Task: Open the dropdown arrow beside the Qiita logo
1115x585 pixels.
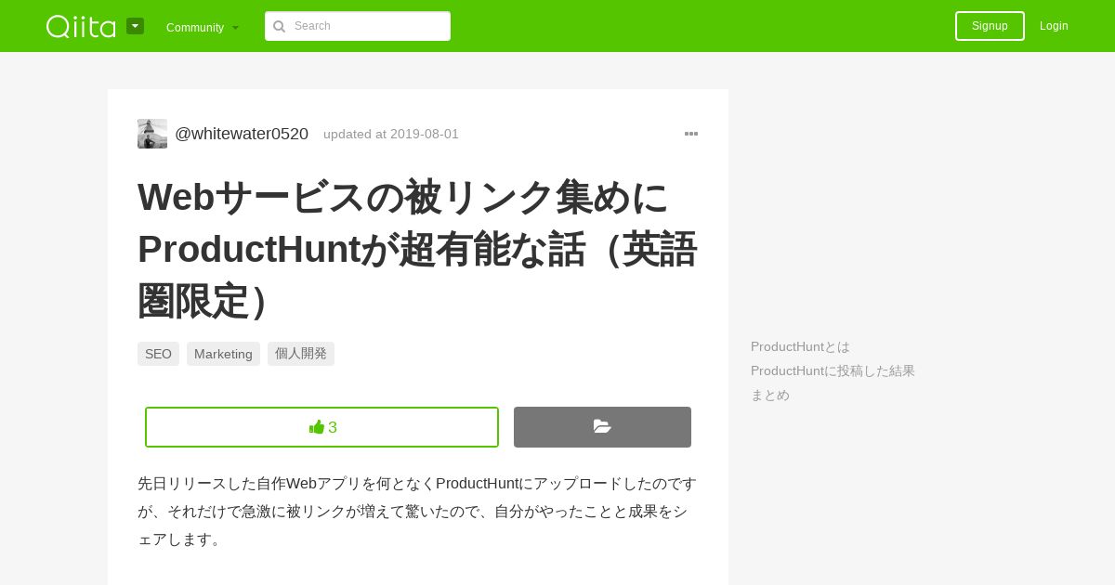Action: 136,26
